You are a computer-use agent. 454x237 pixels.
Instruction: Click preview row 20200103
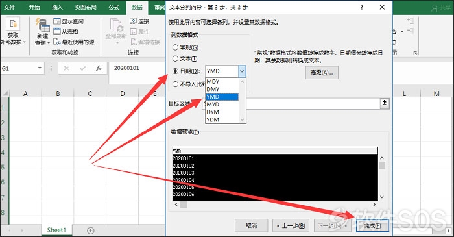(275, 173)
